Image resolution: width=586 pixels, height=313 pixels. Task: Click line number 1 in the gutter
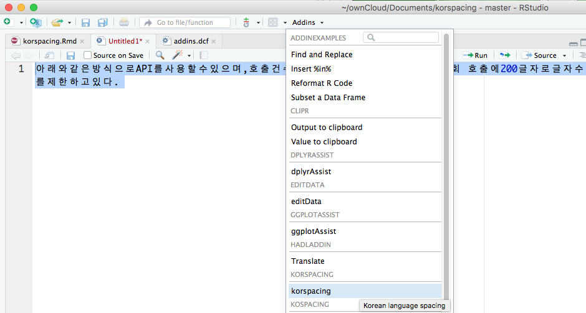(21, 69)
